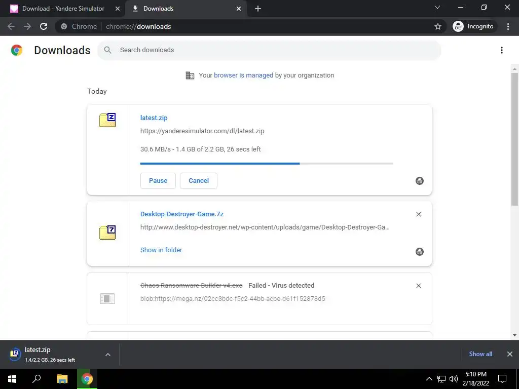The height and width of the screenshot is (389, 519).
Task: Close the Download - Yandere Simulator tab
Action: tap(118, 9)
